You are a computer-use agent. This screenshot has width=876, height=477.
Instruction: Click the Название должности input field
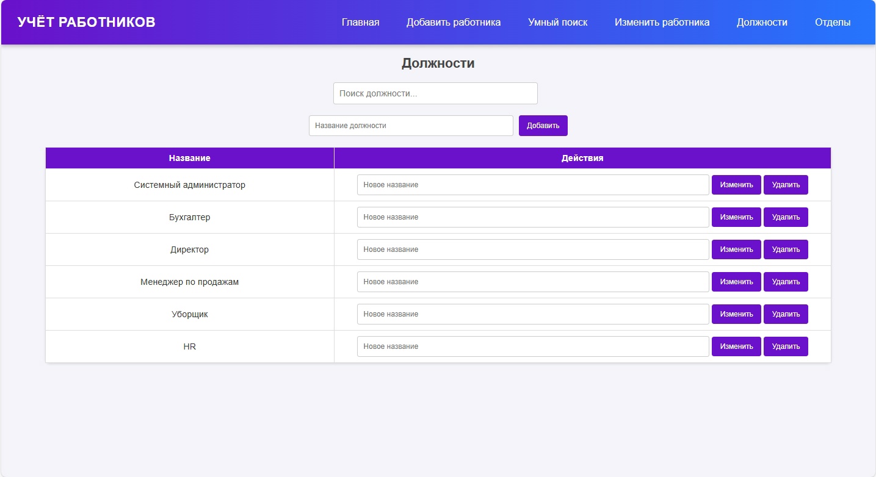(x=411, y=126)
